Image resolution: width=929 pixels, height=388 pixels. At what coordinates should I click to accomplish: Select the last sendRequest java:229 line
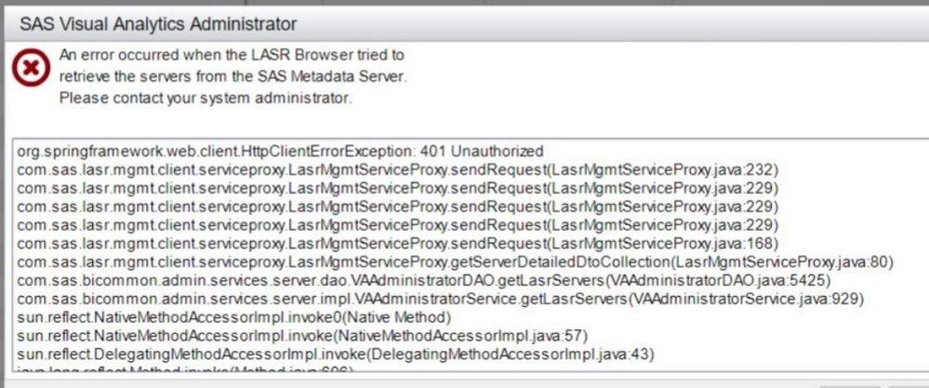pos(397,225)
